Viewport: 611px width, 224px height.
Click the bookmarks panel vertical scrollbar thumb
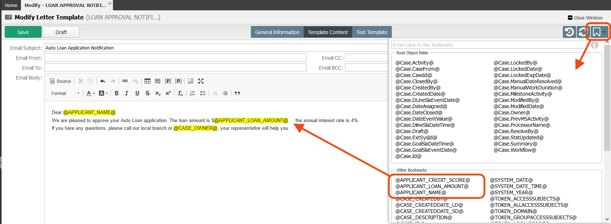click(x=607, y=98)
